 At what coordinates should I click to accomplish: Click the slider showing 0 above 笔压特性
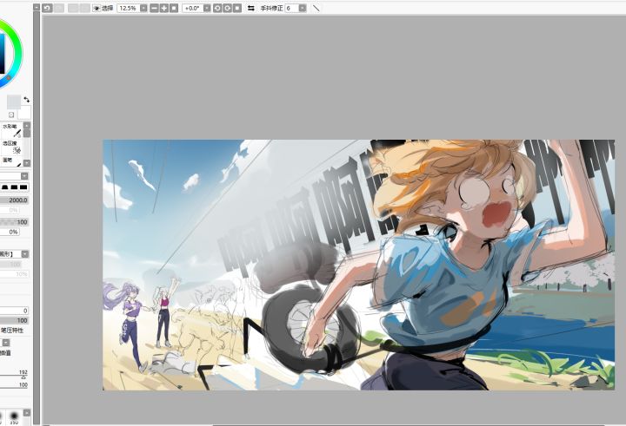(x=14, y=311)
